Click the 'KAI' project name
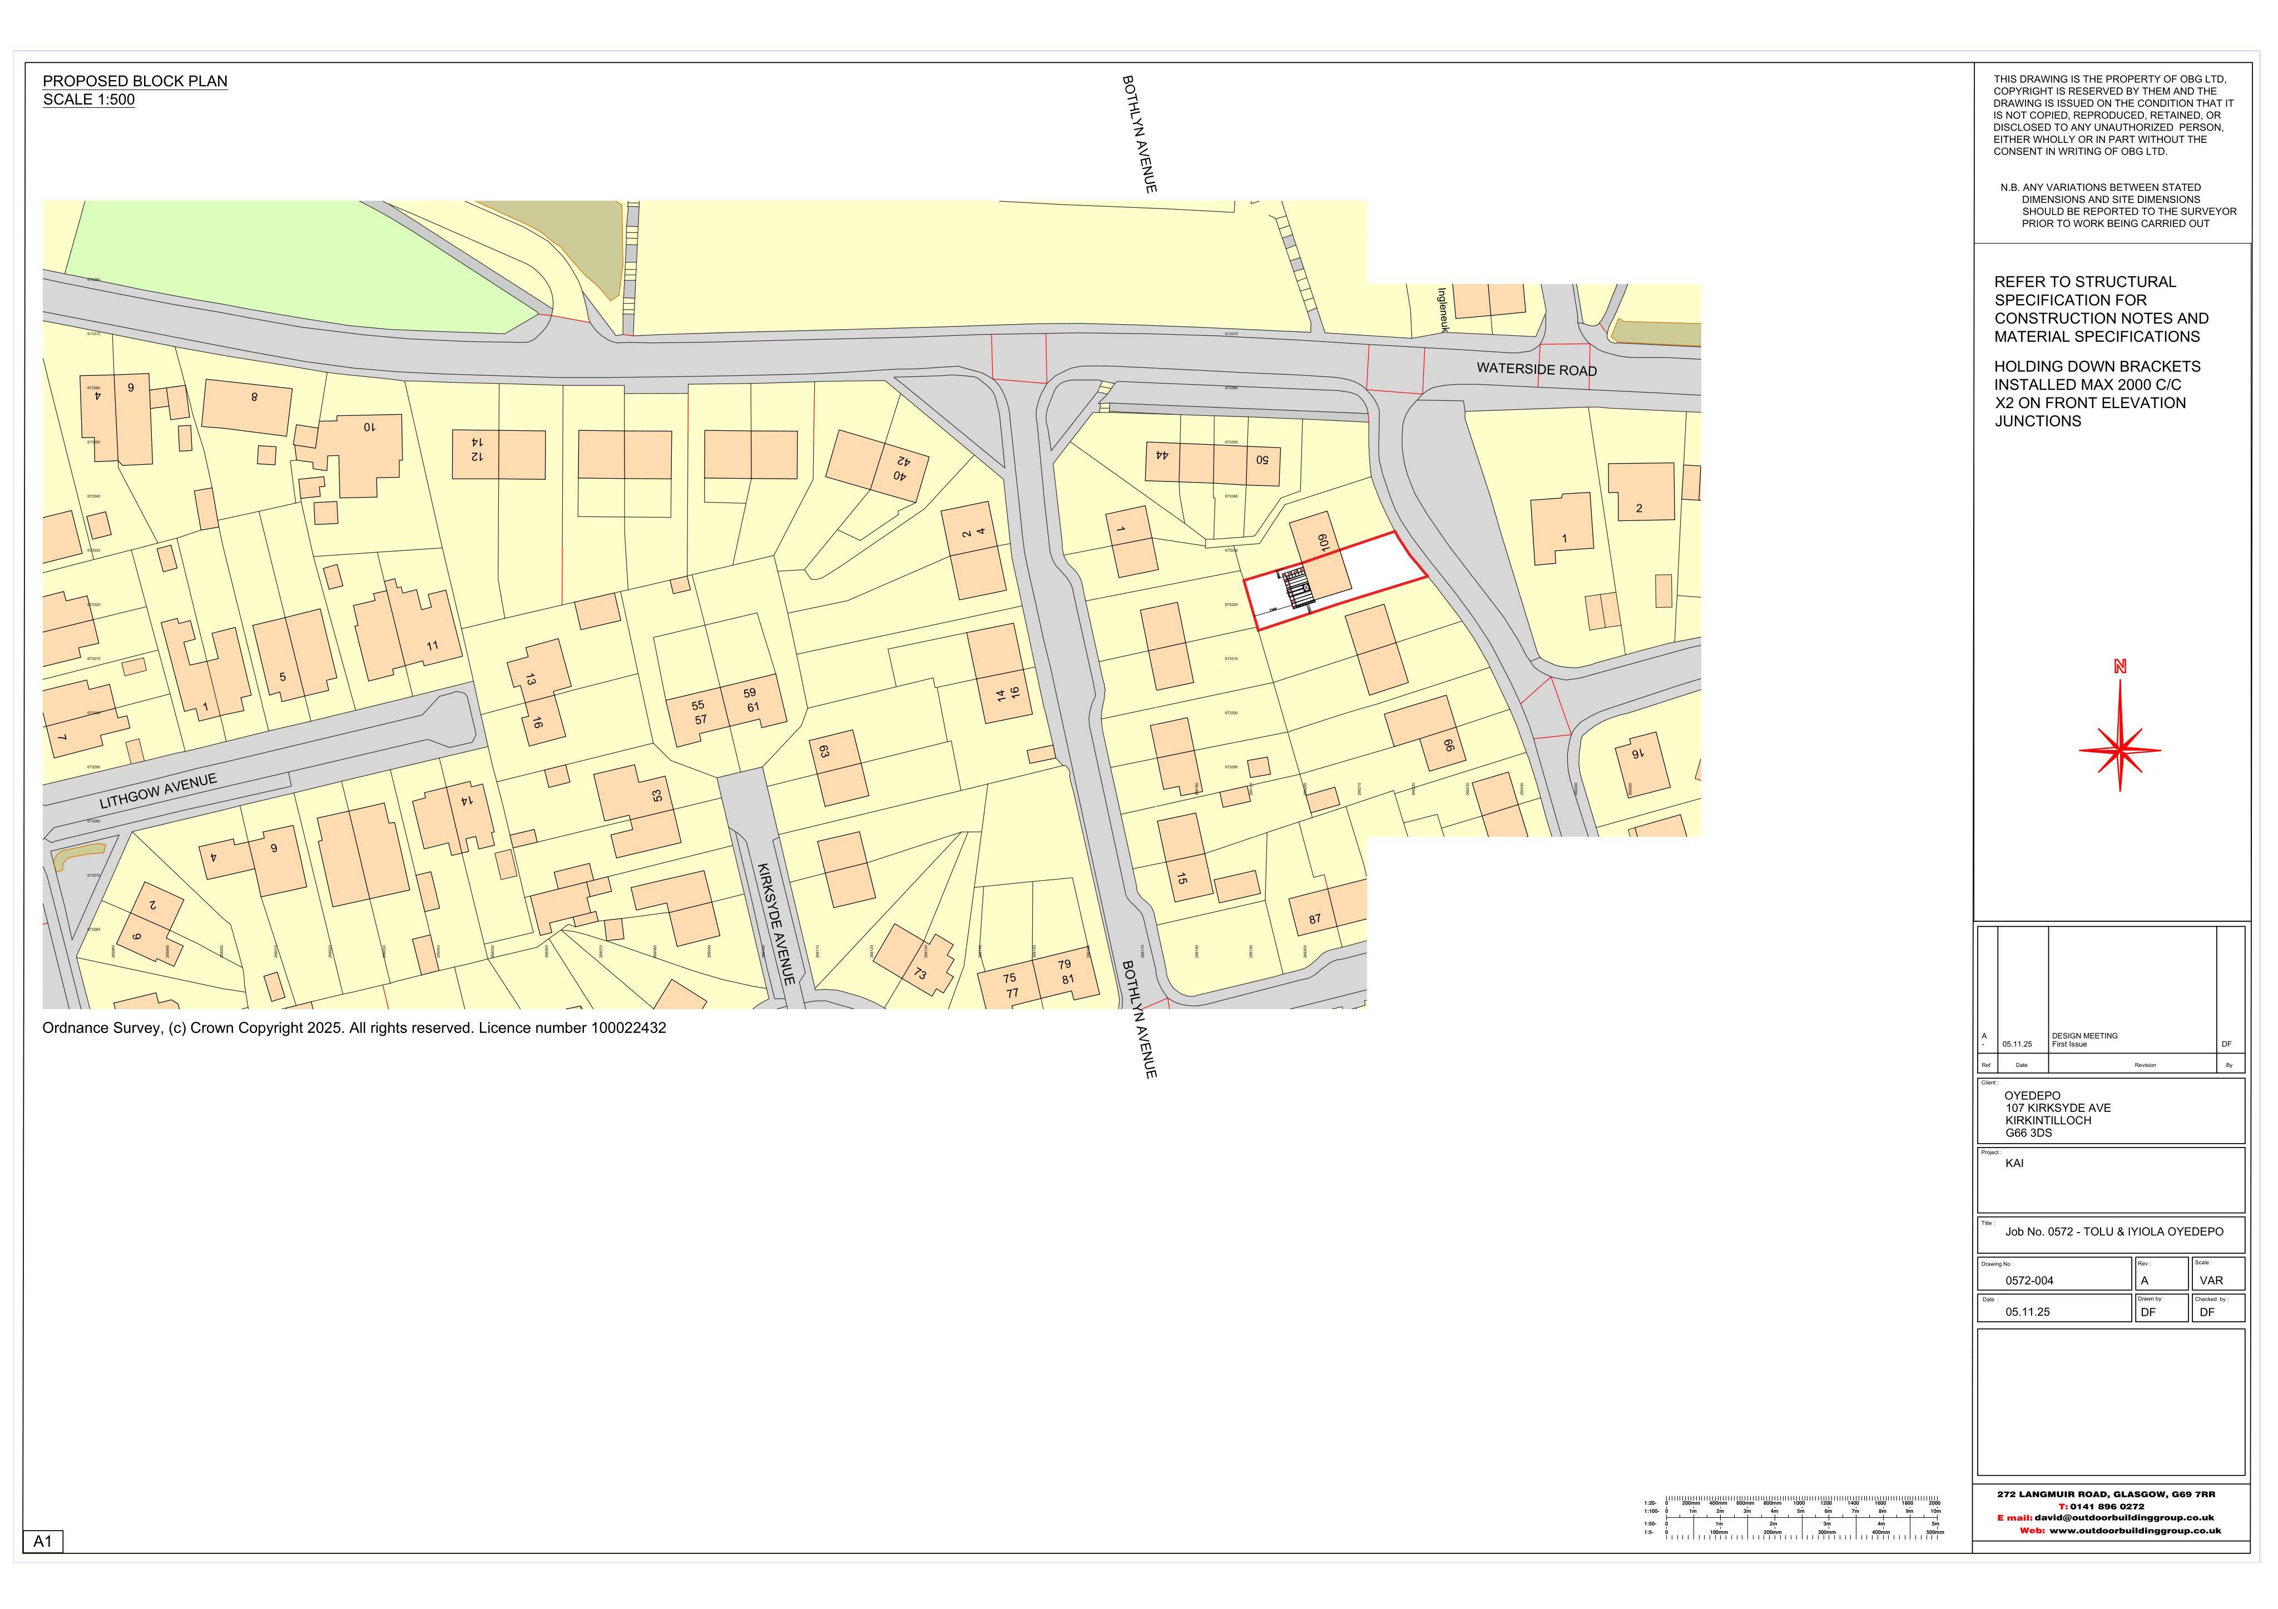The width and height of the screenshot is (2278, 1609). [2014, 1164]
